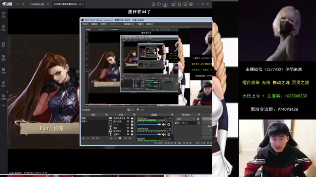
Task: Undock the 转场特效 panel with its pop-out icon
Action: [199, 115]
